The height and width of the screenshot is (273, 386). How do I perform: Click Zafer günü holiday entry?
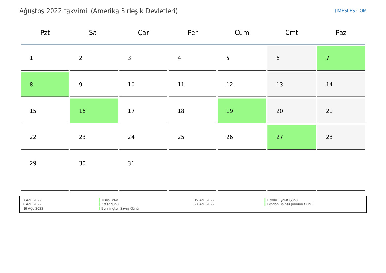click(110, 204)
